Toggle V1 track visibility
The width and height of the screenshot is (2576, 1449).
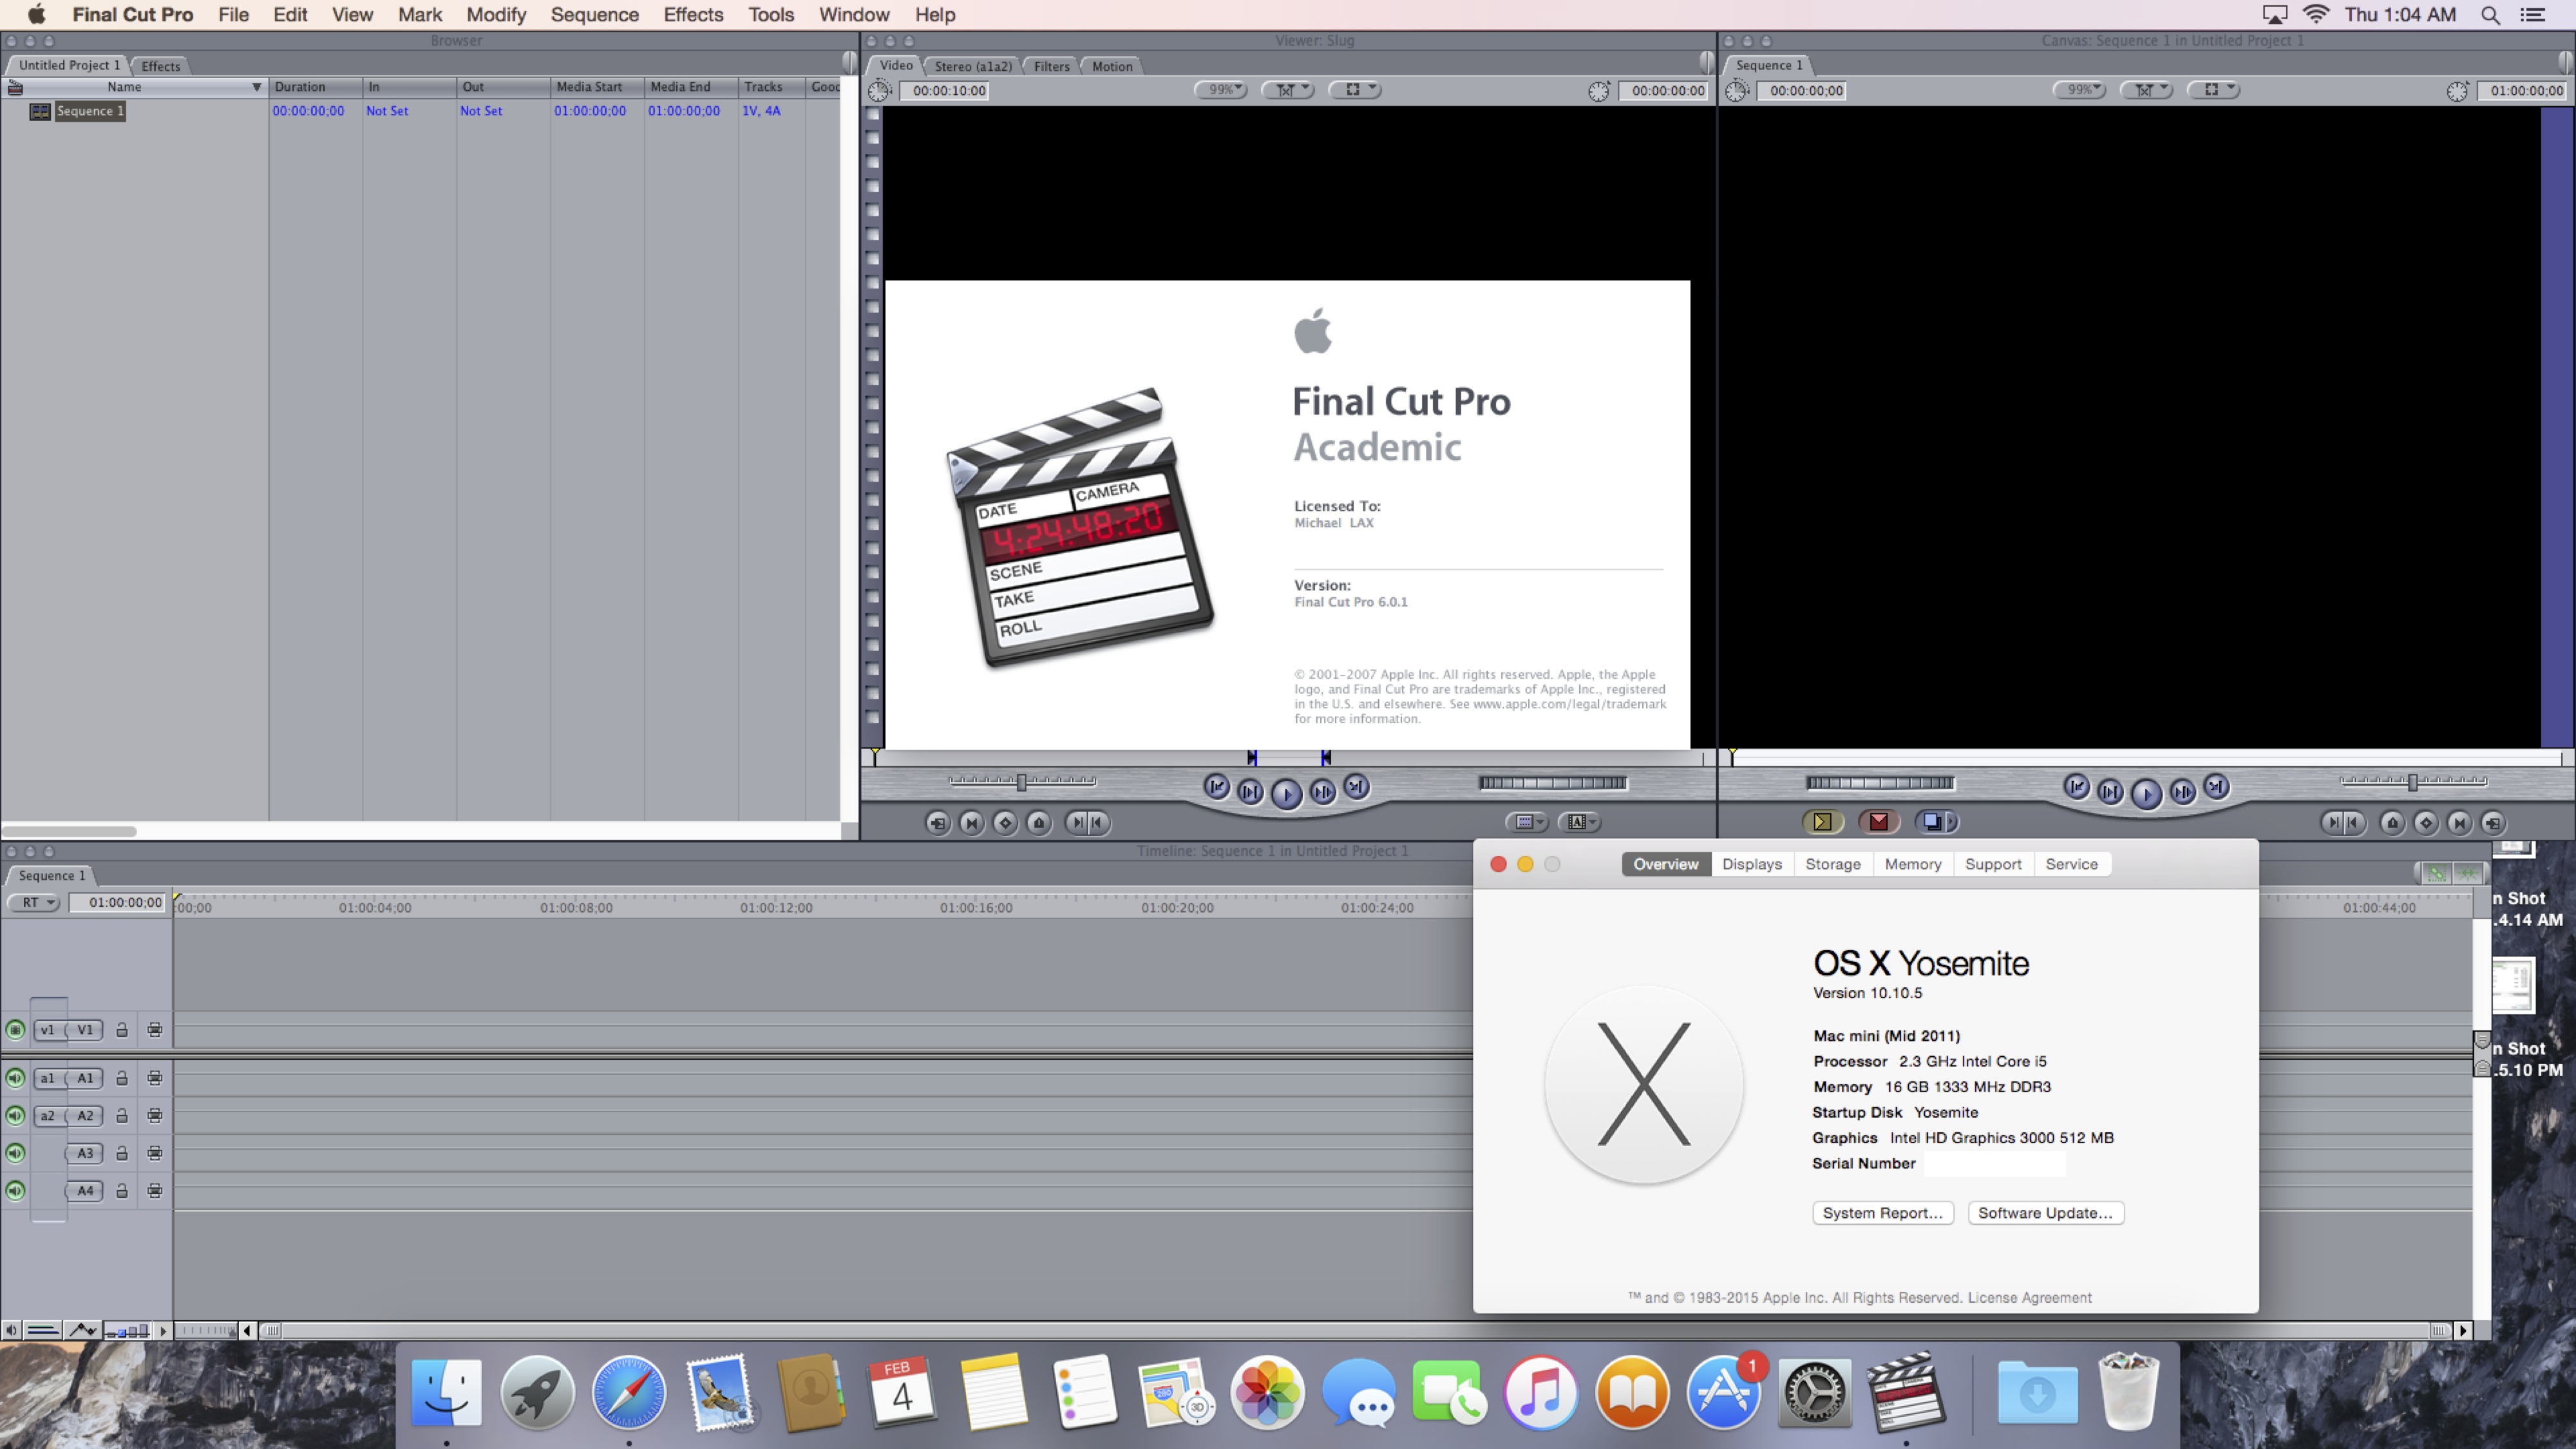pyautogui.click(x=15, y=1029)
